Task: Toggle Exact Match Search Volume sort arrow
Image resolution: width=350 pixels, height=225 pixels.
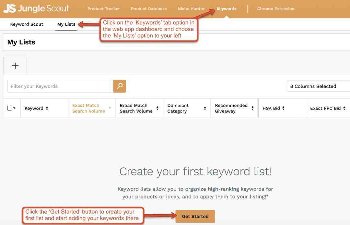Action: click(110, 108)
